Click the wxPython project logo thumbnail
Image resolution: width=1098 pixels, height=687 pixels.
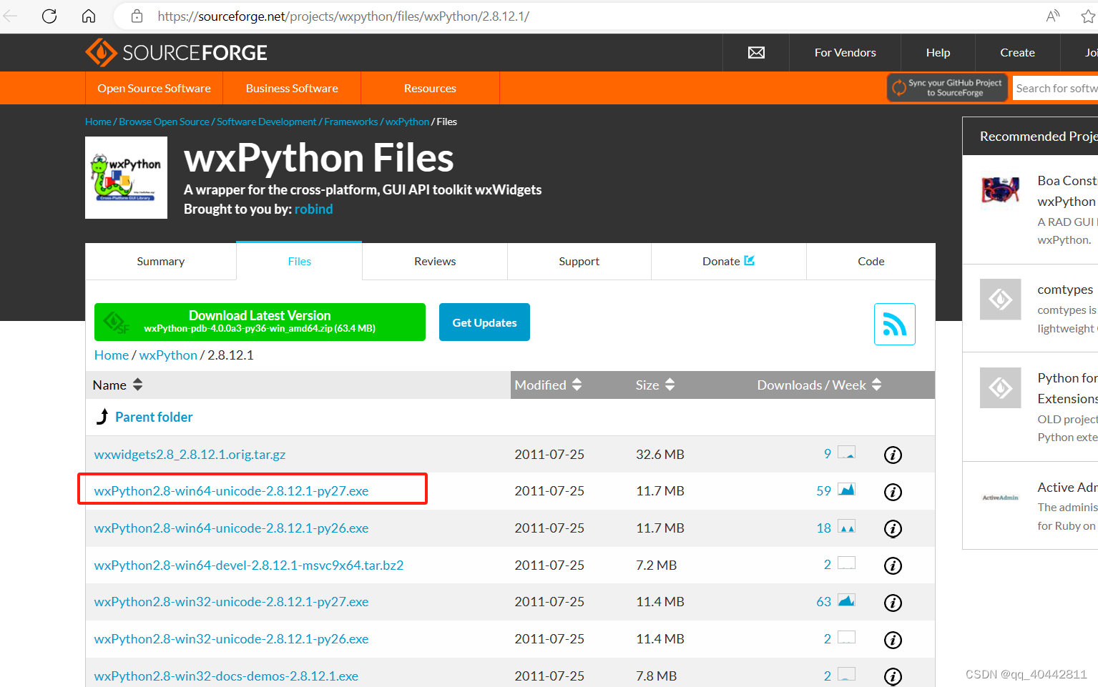point(126,177)
